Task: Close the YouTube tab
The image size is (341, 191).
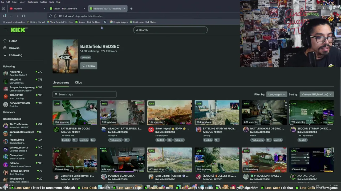Action: tap(44, 8)
